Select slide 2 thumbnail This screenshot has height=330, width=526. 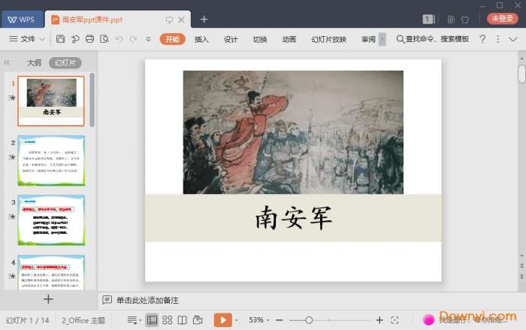[x=51, y=160]
